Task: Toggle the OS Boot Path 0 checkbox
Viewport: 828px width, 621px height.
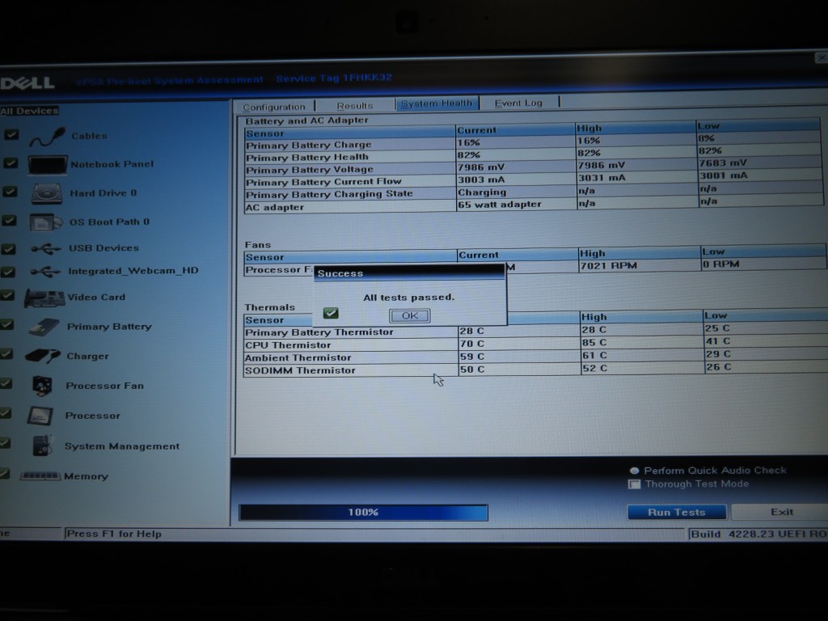Action: [x=9, y=221]
